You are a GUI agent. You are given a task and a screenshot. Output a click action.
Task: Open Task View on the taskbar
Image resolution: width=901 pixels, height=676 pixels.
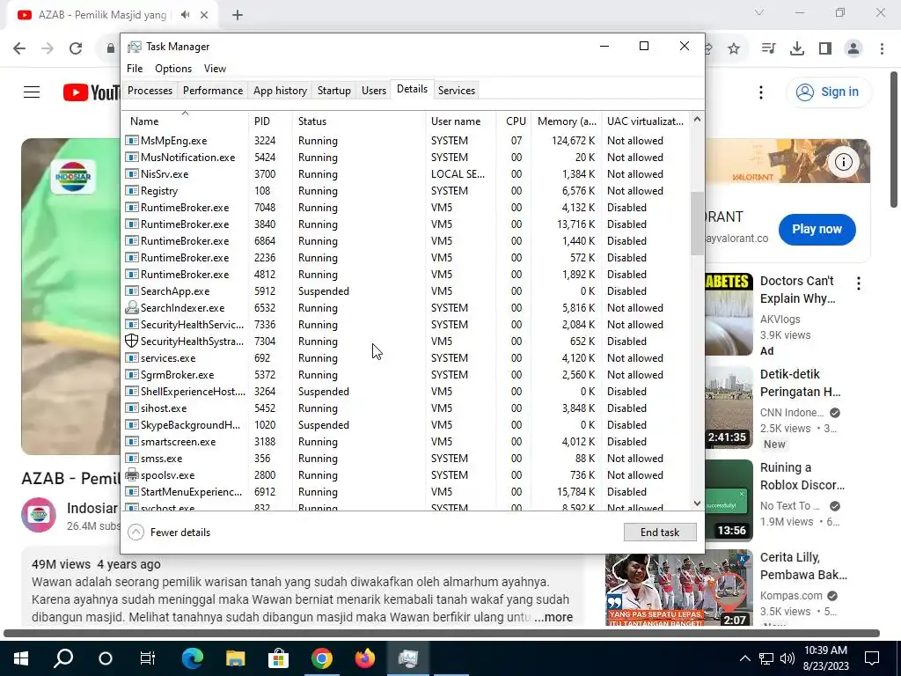tap(148, 658)
